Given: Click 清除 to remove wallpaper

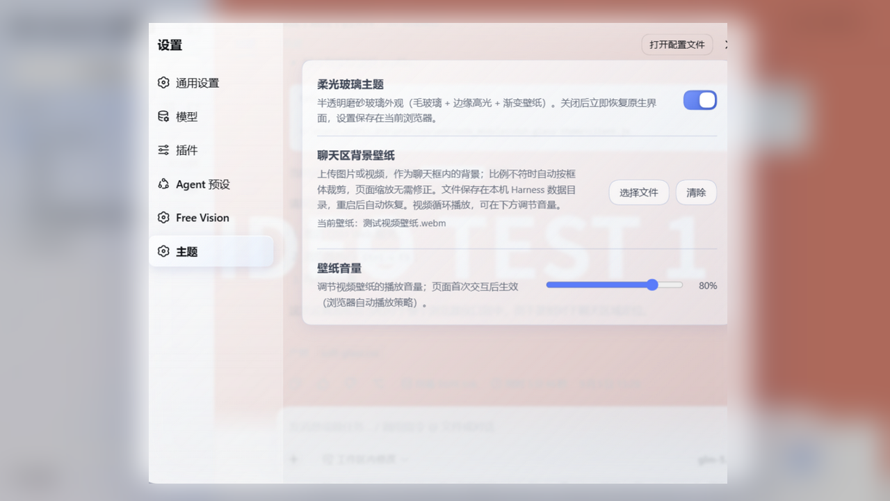Looking at the screenshot, I should pos(696,193).
